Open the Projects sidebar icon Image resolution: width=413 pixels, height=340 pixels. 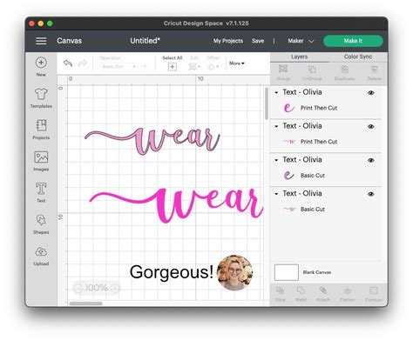coord(41,125)
